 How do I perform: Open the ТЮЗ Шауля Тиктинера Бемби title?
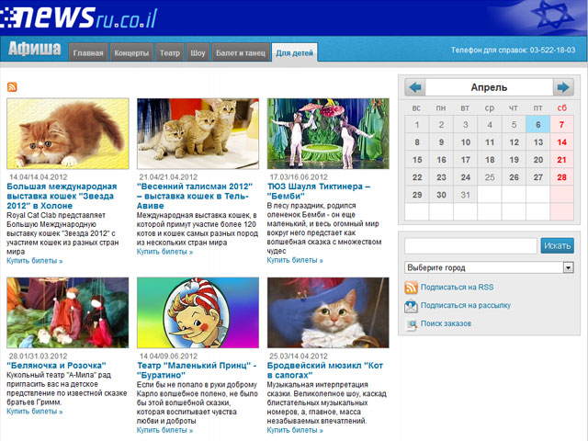tap(319, 191)
